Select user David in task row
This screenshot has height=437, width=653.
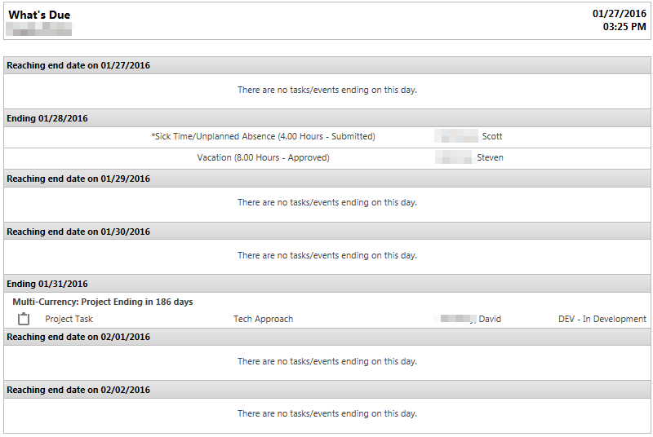[490, 319]
